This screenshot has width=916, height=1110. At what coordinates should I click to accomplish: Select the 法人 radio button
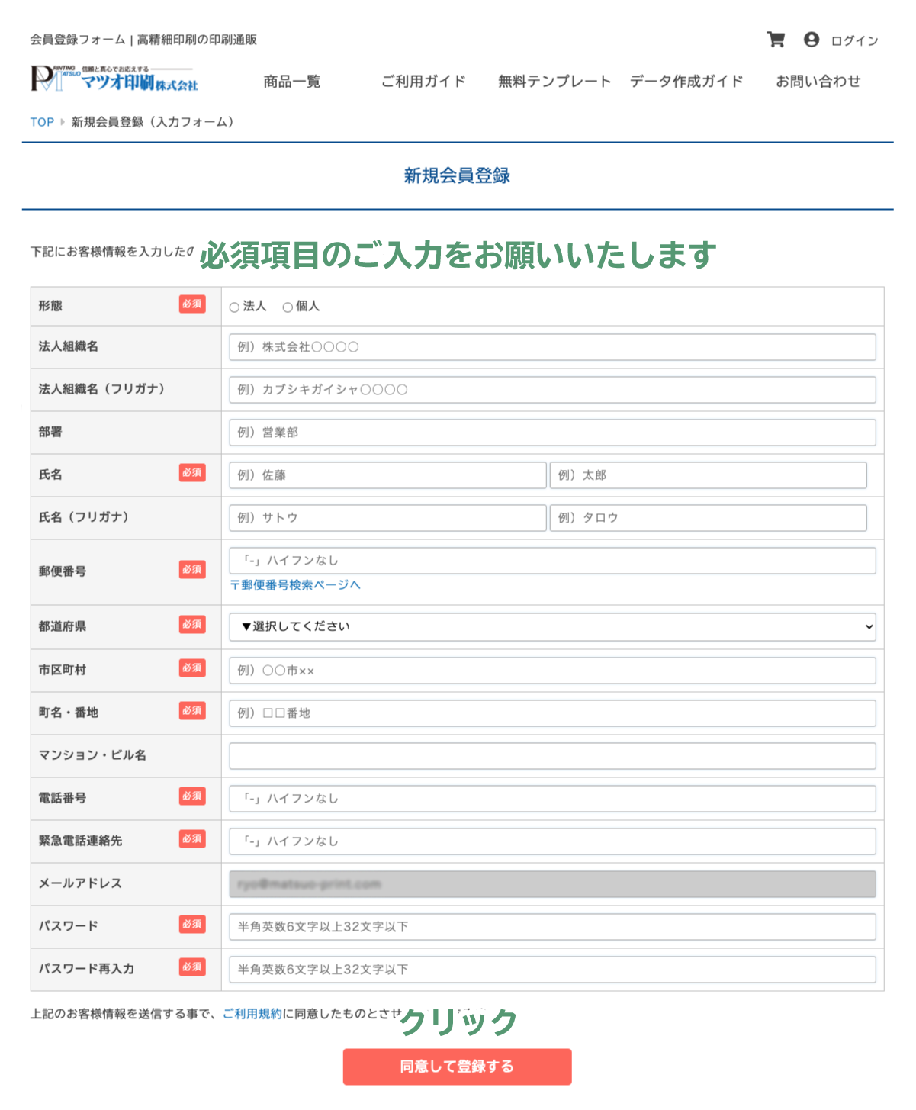click(234, 307)
